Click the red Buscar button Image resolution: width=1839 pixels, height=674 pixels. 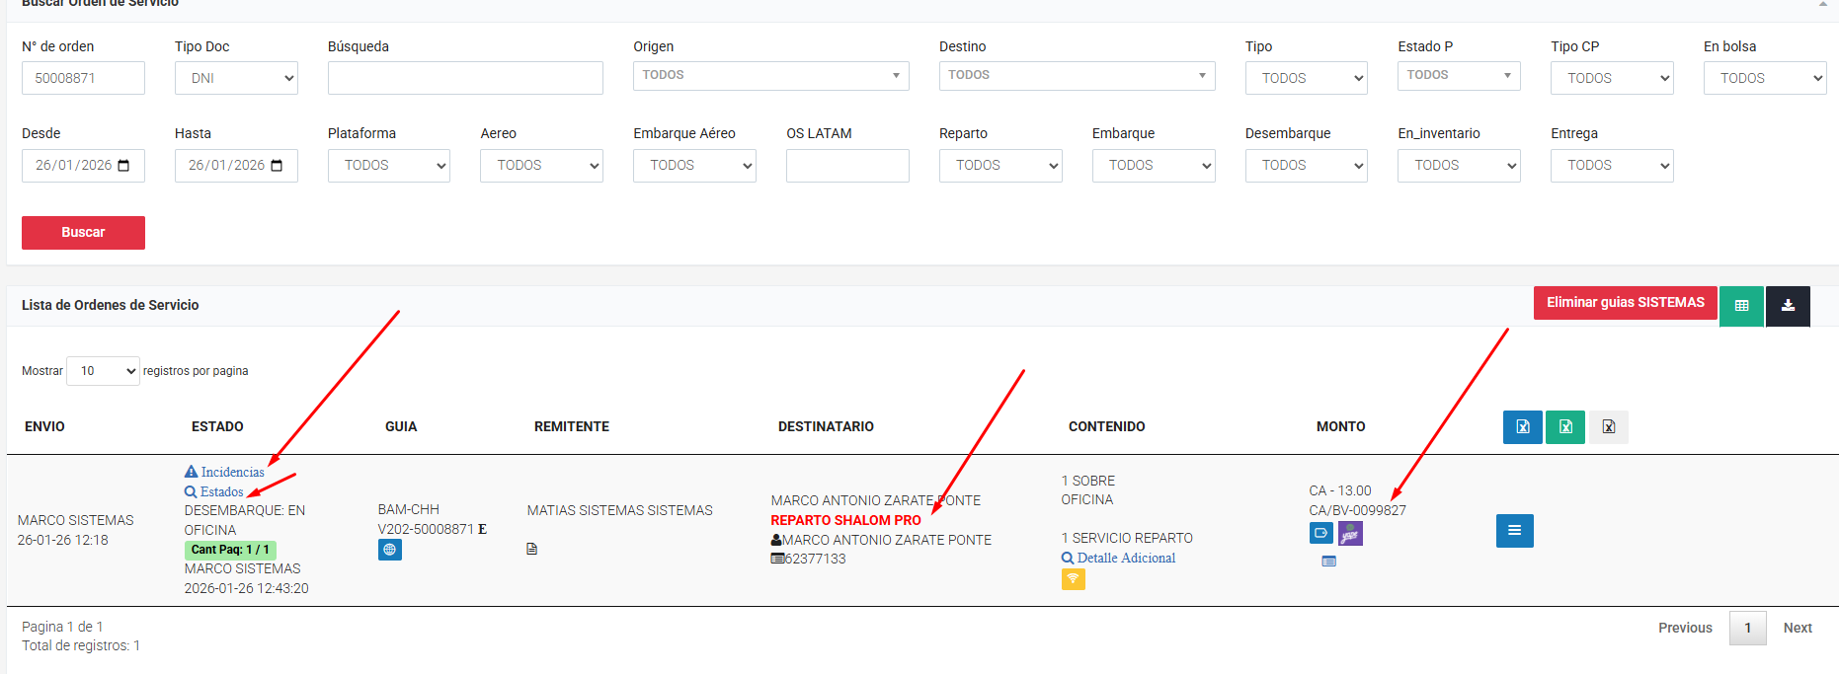(83, 233)
